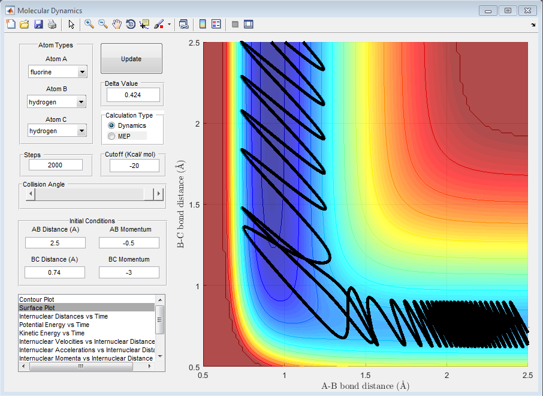543x396 pixels.
Task: Click the plot list horizontal scrollbar thumb
Action: click(81, 366)
